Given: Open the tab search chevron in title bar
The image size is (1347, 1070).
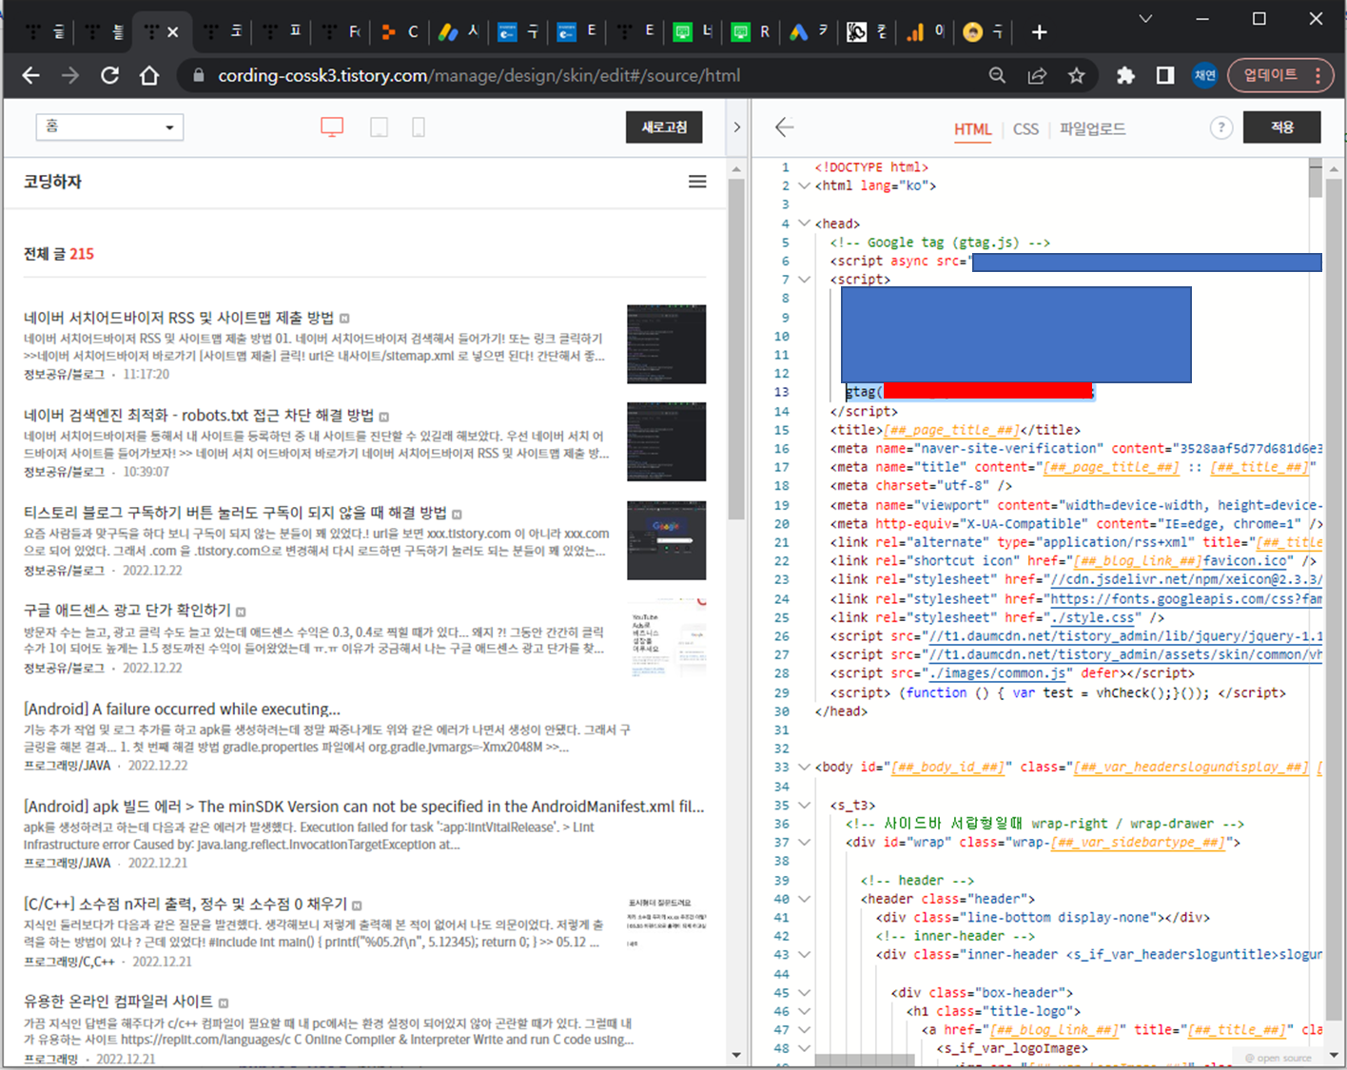Looking at the screenshot, I should pos(1145,19).
